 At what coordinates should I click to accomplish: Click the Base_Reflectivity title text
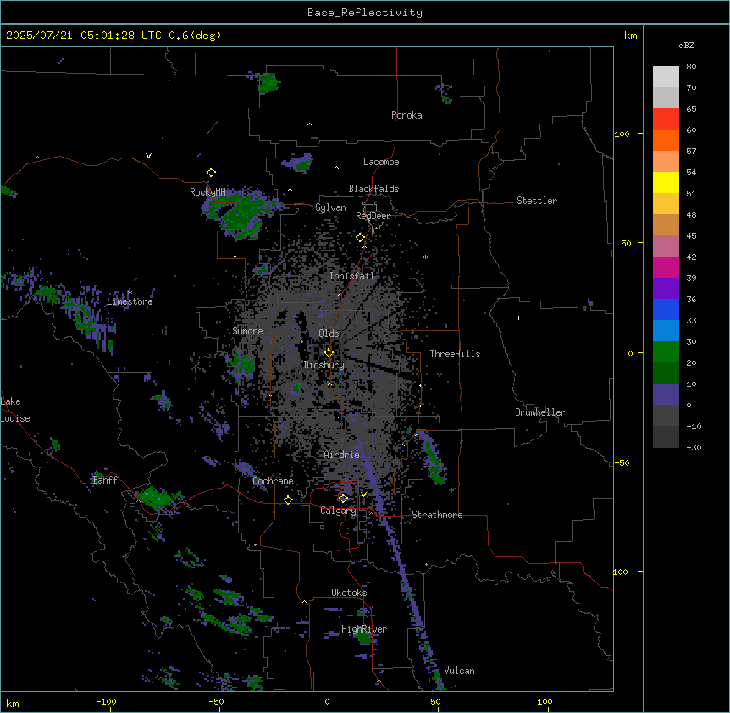tap(365, 13)
